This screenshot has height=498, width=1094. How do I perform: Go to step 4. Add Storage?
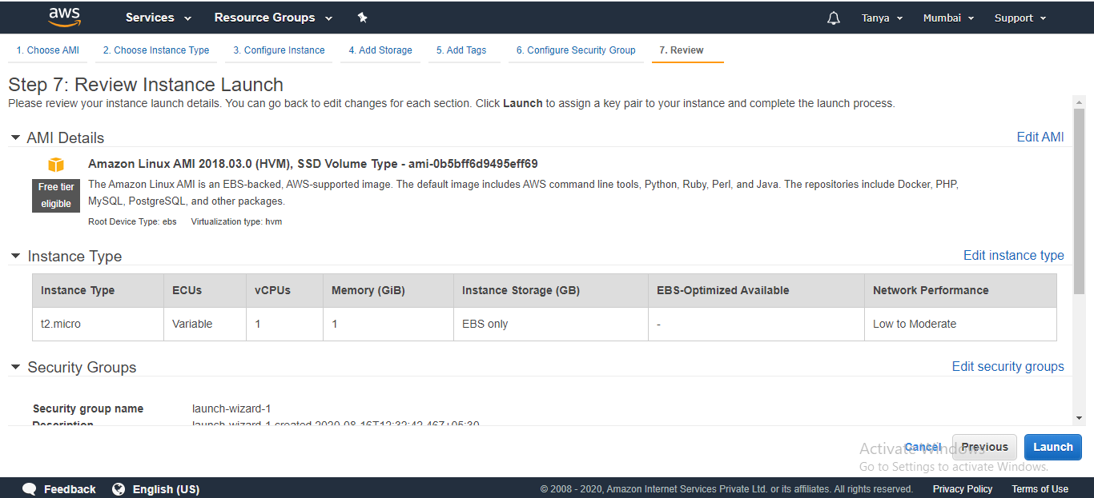[380, 50]
